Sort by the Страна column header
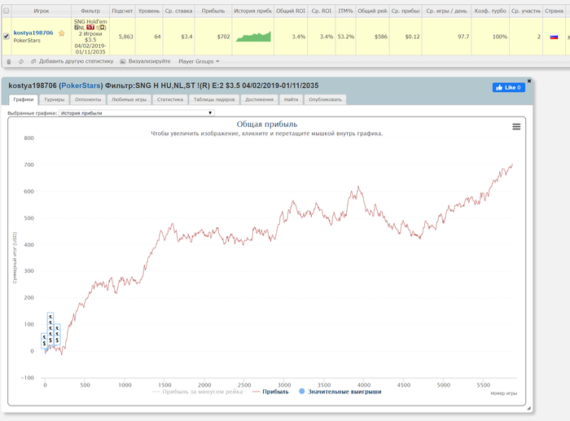The image size is (570, 421). click(x=554, y=11)
